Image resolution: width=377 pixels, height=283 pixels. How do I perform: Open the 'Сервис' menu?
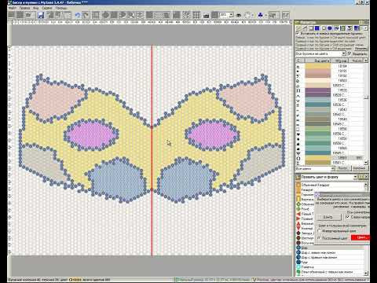47,8
